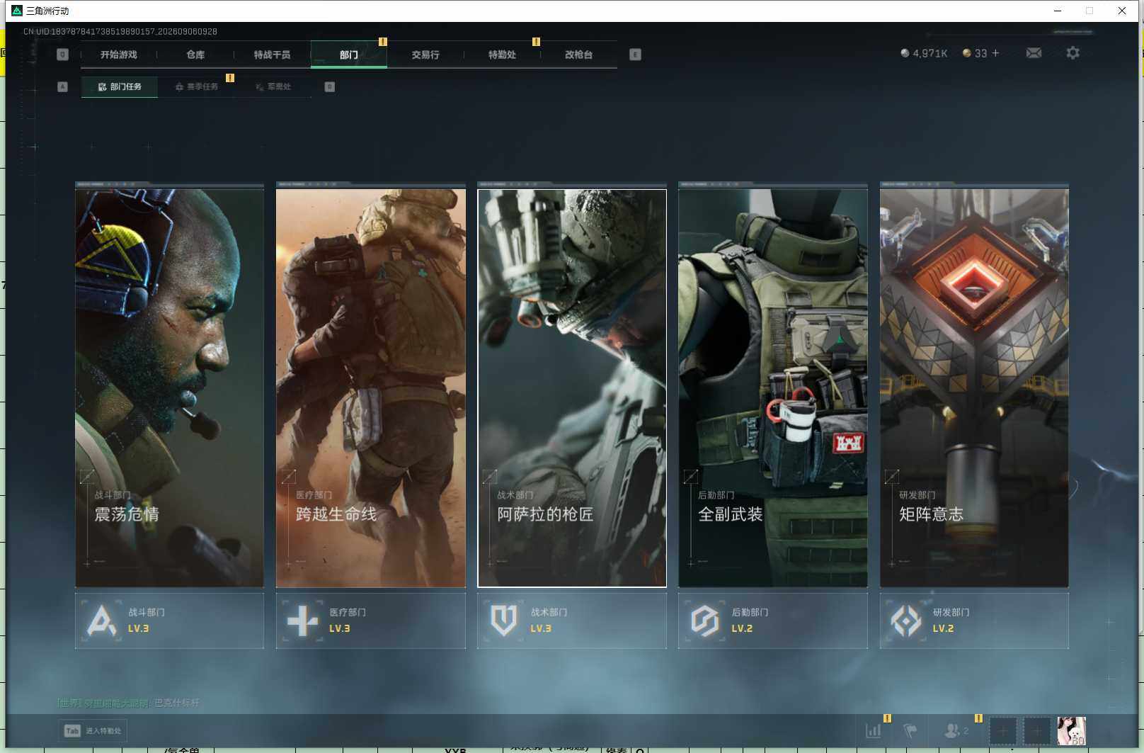
Task: Click the 战斗部门 LV.3 button
Action: [x=169, y=621]
